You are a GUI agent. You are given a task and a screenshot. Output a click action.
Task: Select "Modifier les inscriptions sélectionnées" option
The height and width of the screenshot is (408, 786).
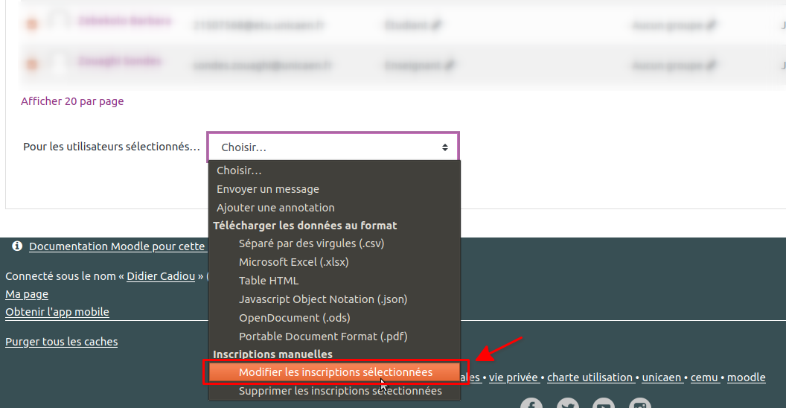coord(335,372)
